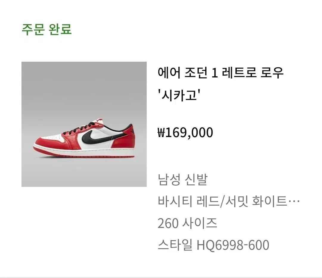The width and height of the screenshot is (322, 278).
Task: Click the 260 사이즈 size text
Action: (x=187, y=223)
